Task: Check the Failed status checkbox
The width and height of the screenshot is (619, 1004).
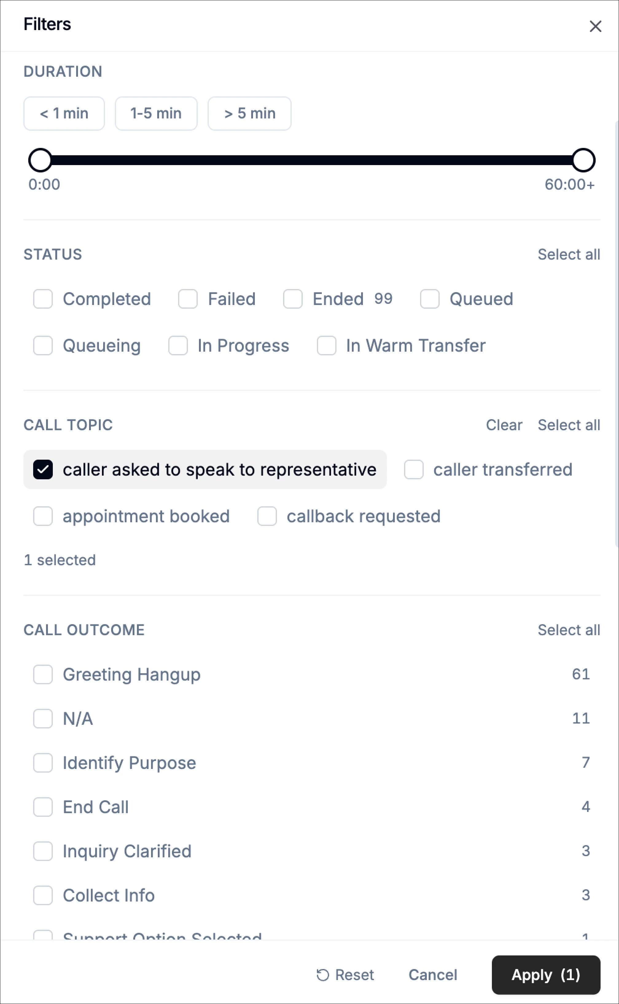Action: click(188, 299)
